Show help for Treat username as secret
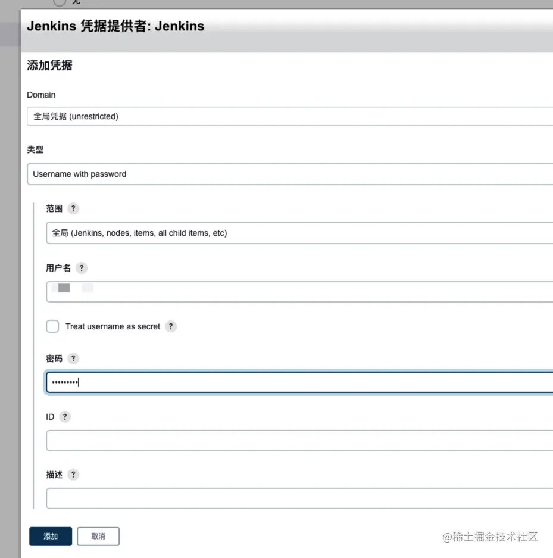Screen dimensions: 553x558 [x=171, y=326]
